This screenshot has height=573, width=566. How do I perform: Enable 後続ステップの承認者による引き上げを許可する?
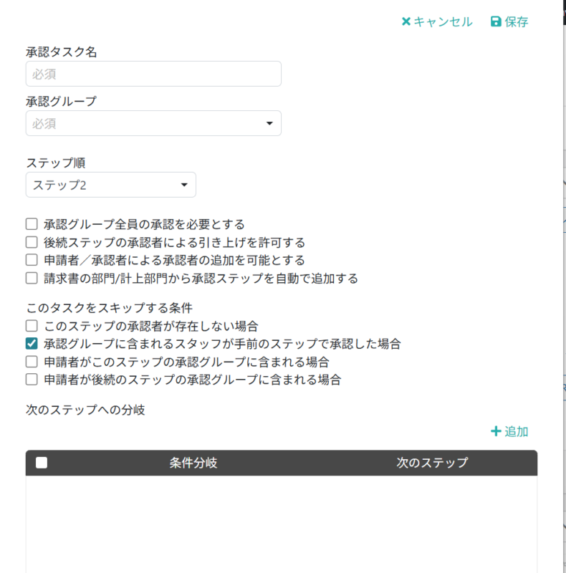[32, 242]
